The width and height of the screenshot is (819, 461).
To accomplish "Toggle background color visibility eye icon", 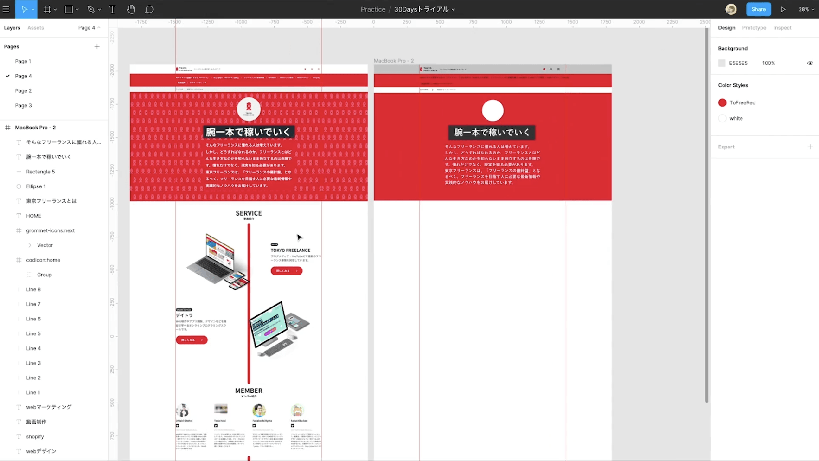I will 810,63.
